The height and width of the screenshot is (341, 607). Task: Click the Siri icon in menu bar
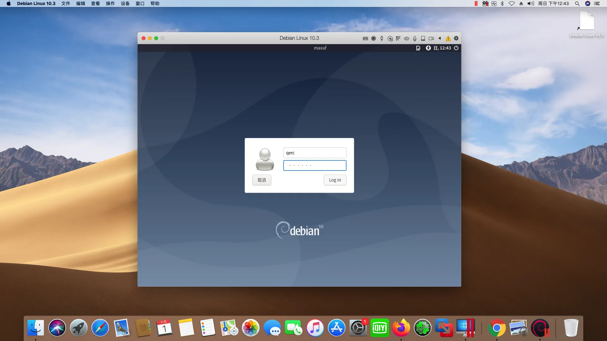[x=588, y=3]
